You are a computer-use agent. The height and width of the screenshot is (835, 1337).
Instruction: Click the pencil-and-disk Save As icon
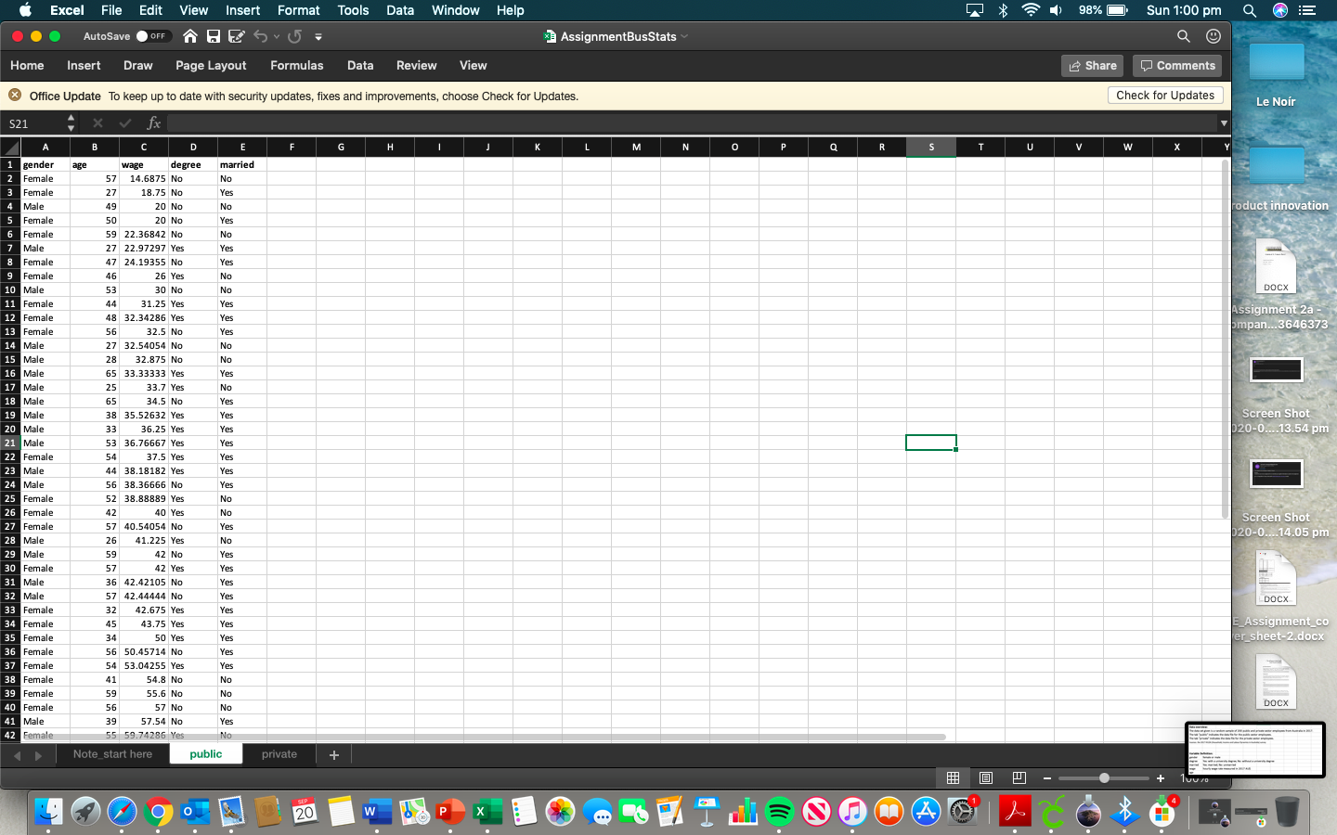point(237,36)
